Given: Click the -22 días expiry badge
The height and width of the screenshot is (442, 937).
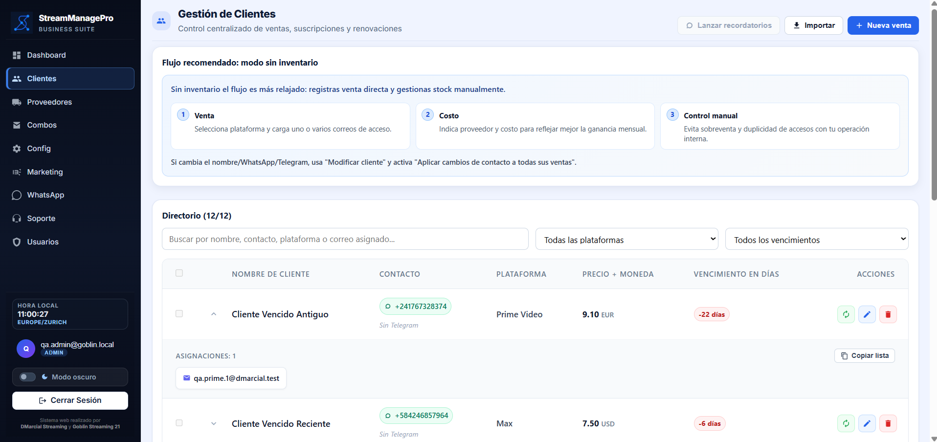Looking at the screenshot, I should click(712, 314).
